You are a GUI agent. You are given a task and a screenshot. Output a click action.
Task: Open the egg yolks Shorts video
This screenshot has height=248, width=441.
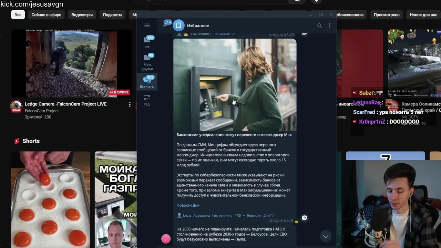[x=50, y=199]
